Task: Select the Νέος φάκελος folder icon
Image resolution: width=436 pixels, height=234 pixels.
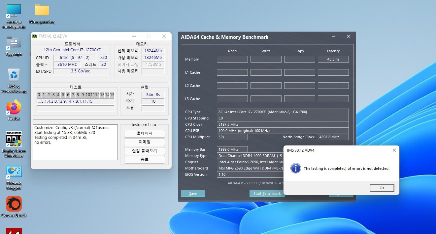Action: click(x=42, y=14)
